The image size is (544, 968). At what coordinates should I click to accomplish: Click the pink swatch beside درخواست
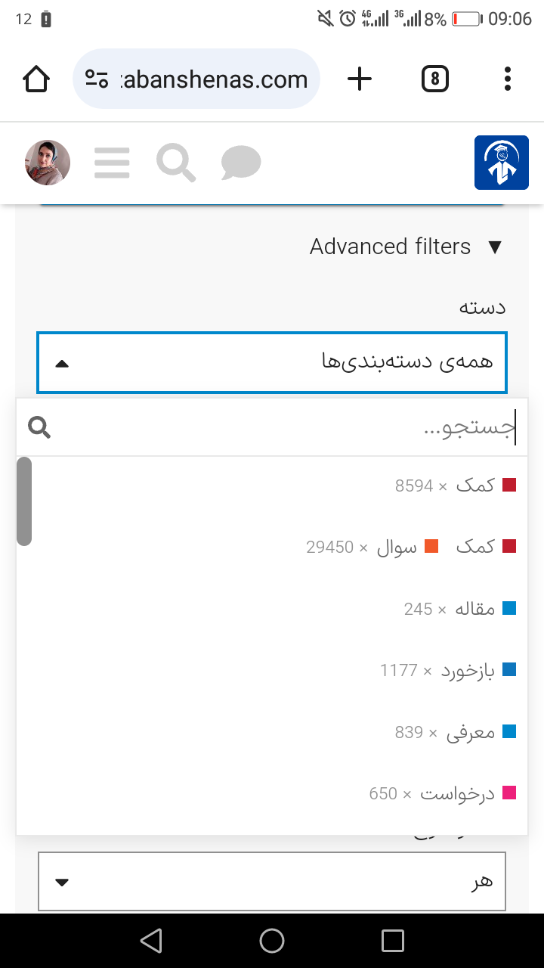click(509, 793)
